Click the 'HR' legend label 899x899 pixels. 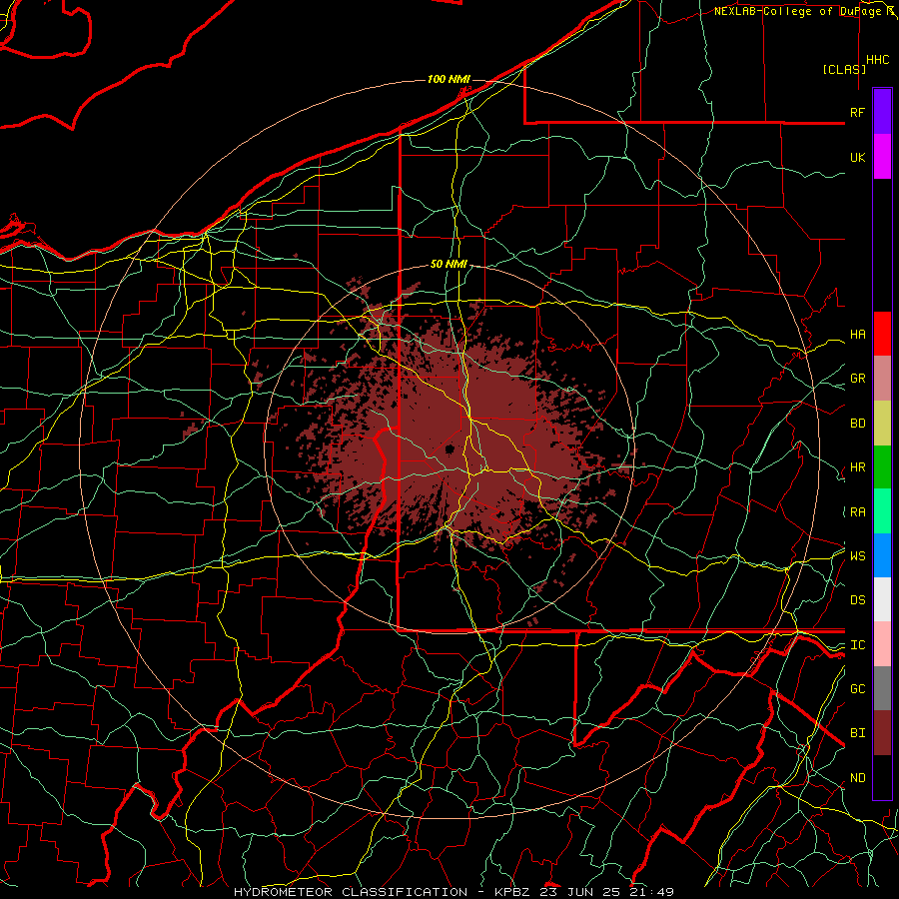857,467
